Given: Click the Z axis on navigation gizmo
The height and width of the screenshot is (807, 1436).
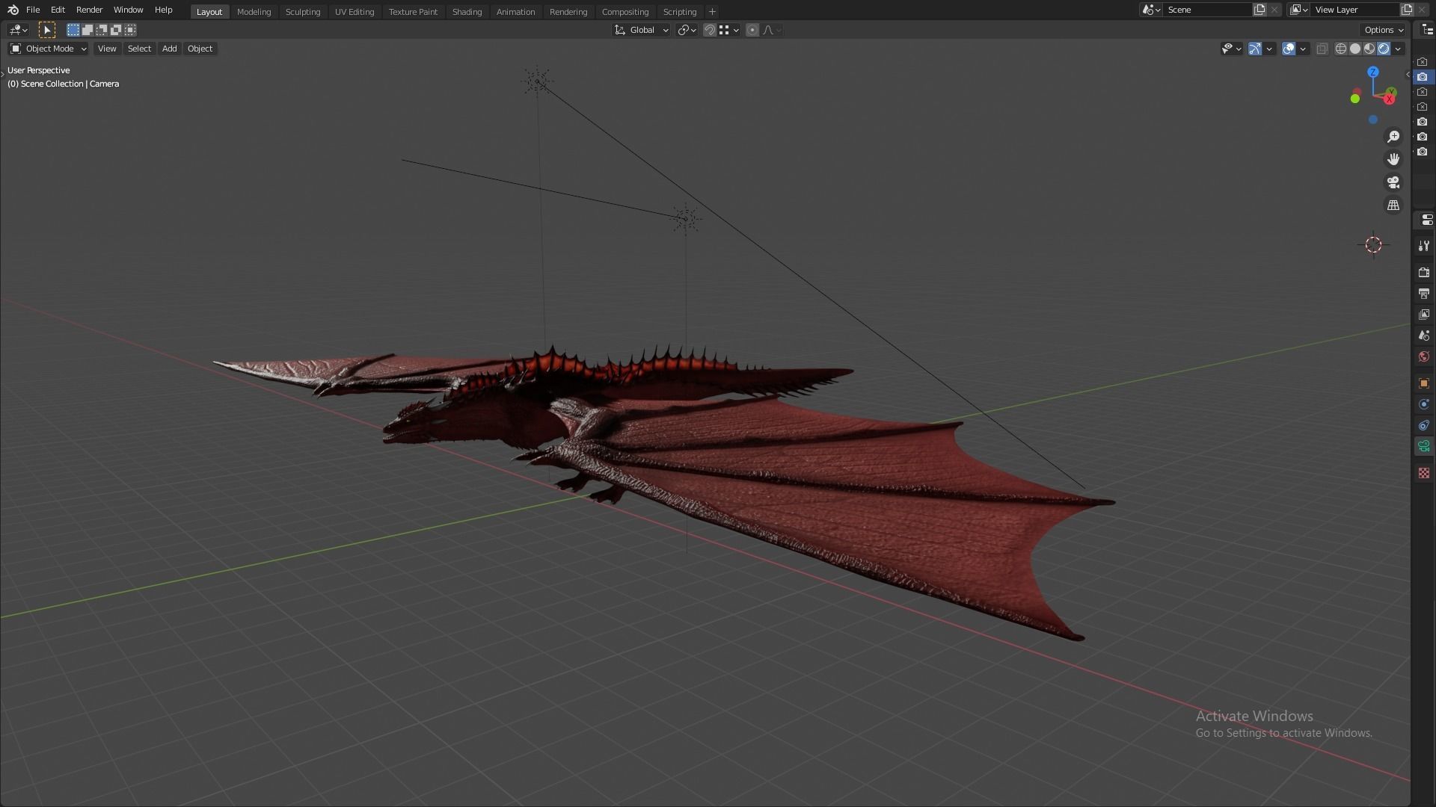Looking at the screenshot, I should (x=1373, y=72).
